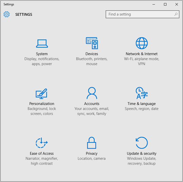Close the Settings window
The height and width of the screenshot is (182, 183).
tap(177, 4)
